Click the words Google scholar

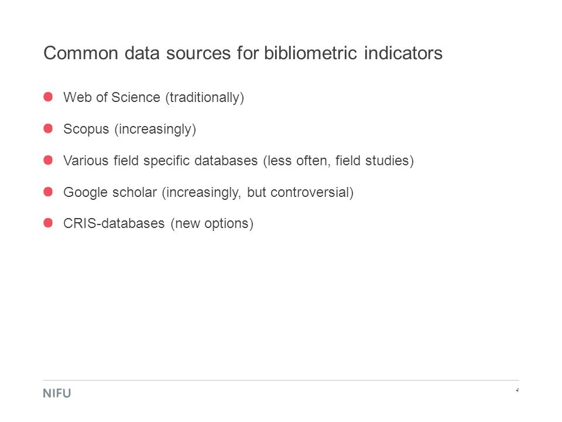tap(110, 193)
